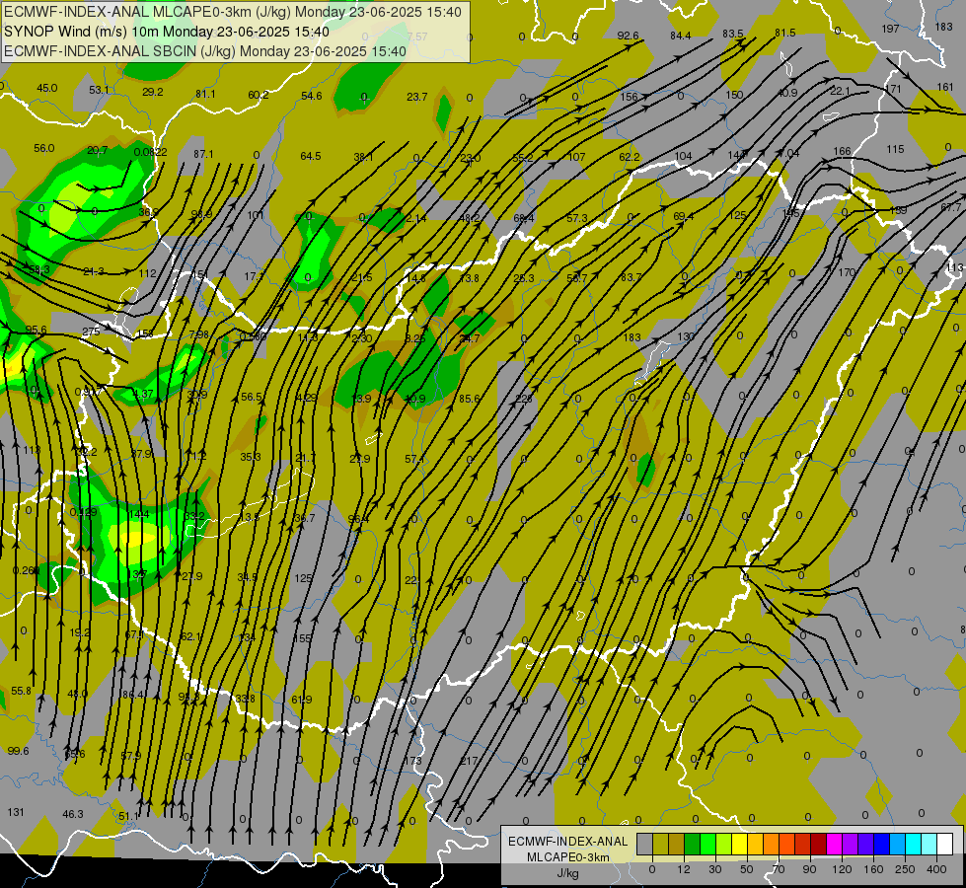
Task: Click the station value 64.5
Action: point(311,156)
